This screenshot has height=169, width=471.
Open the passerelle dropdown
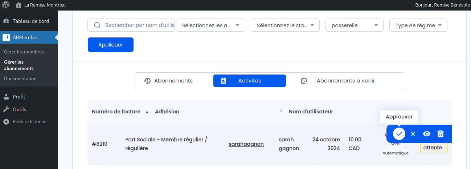tap(355, 25)
